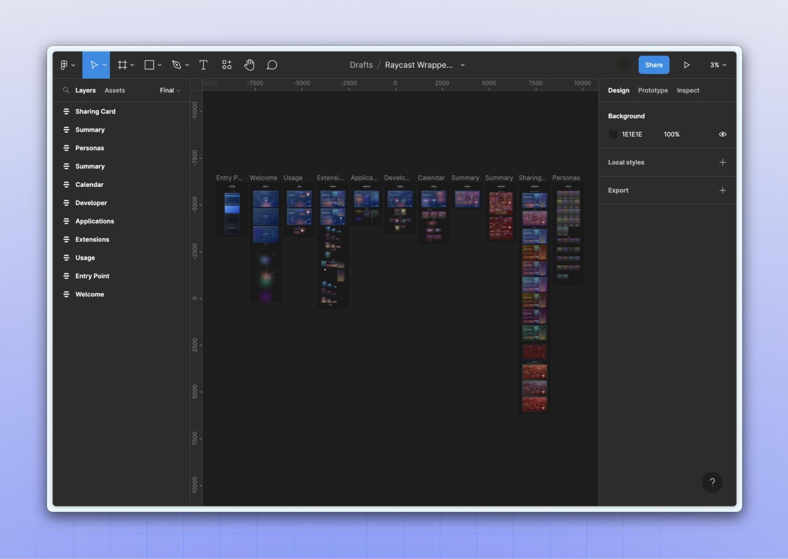The height and width of the screenshot is (559, 788).
Task: Select the Rectangle shape tool
Action: pyautogui.click(x=149, y=65)
